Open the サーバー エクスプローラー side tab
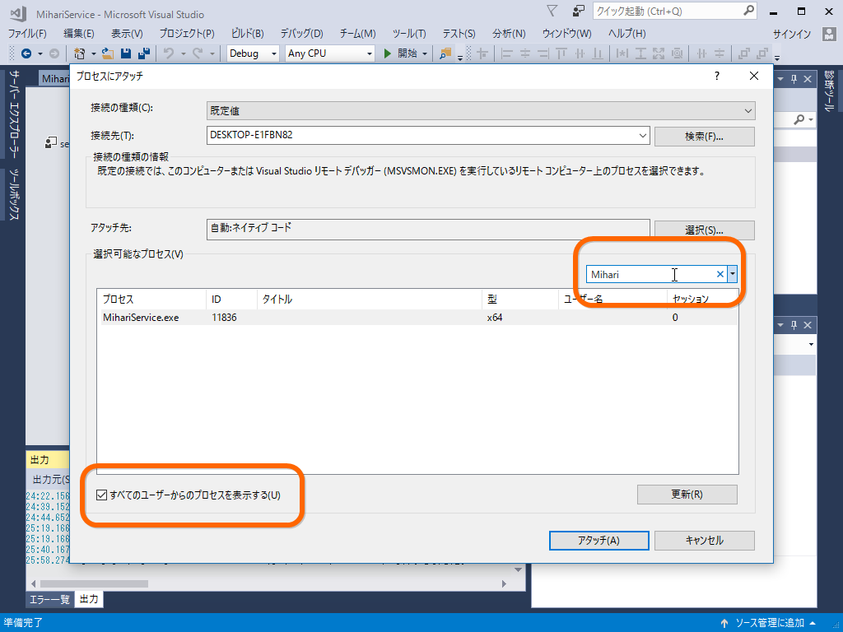 tap(15, 114)
